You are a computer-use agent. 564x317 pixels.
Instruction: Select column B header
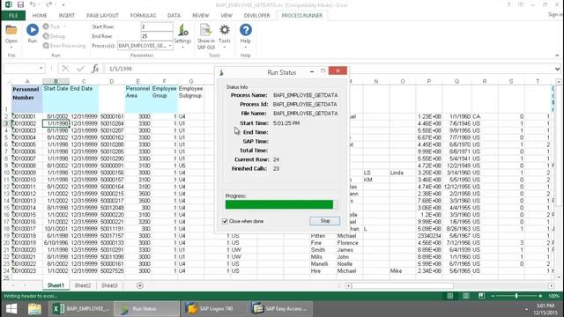point(56,81)
